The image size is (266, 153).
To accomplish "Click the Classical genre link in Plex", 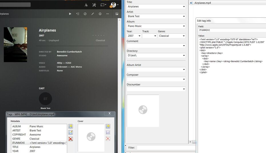I will pos(100,40).
